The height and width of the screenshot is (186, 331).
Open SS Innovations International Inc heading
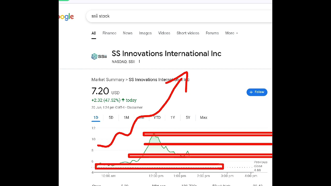(167, 53)
